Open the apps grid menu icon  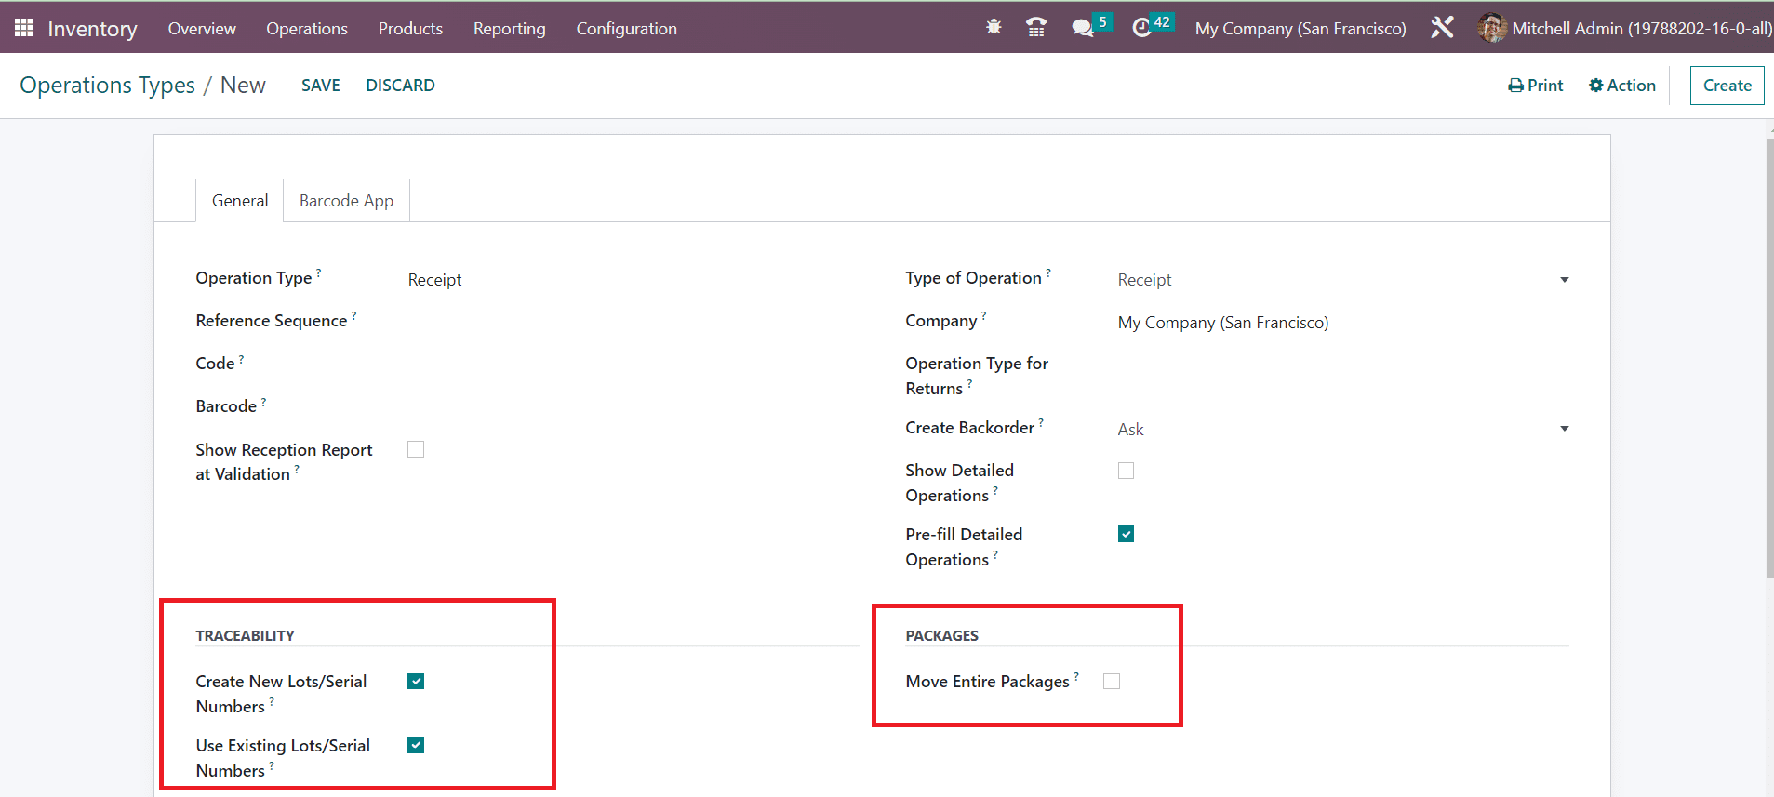24,28
